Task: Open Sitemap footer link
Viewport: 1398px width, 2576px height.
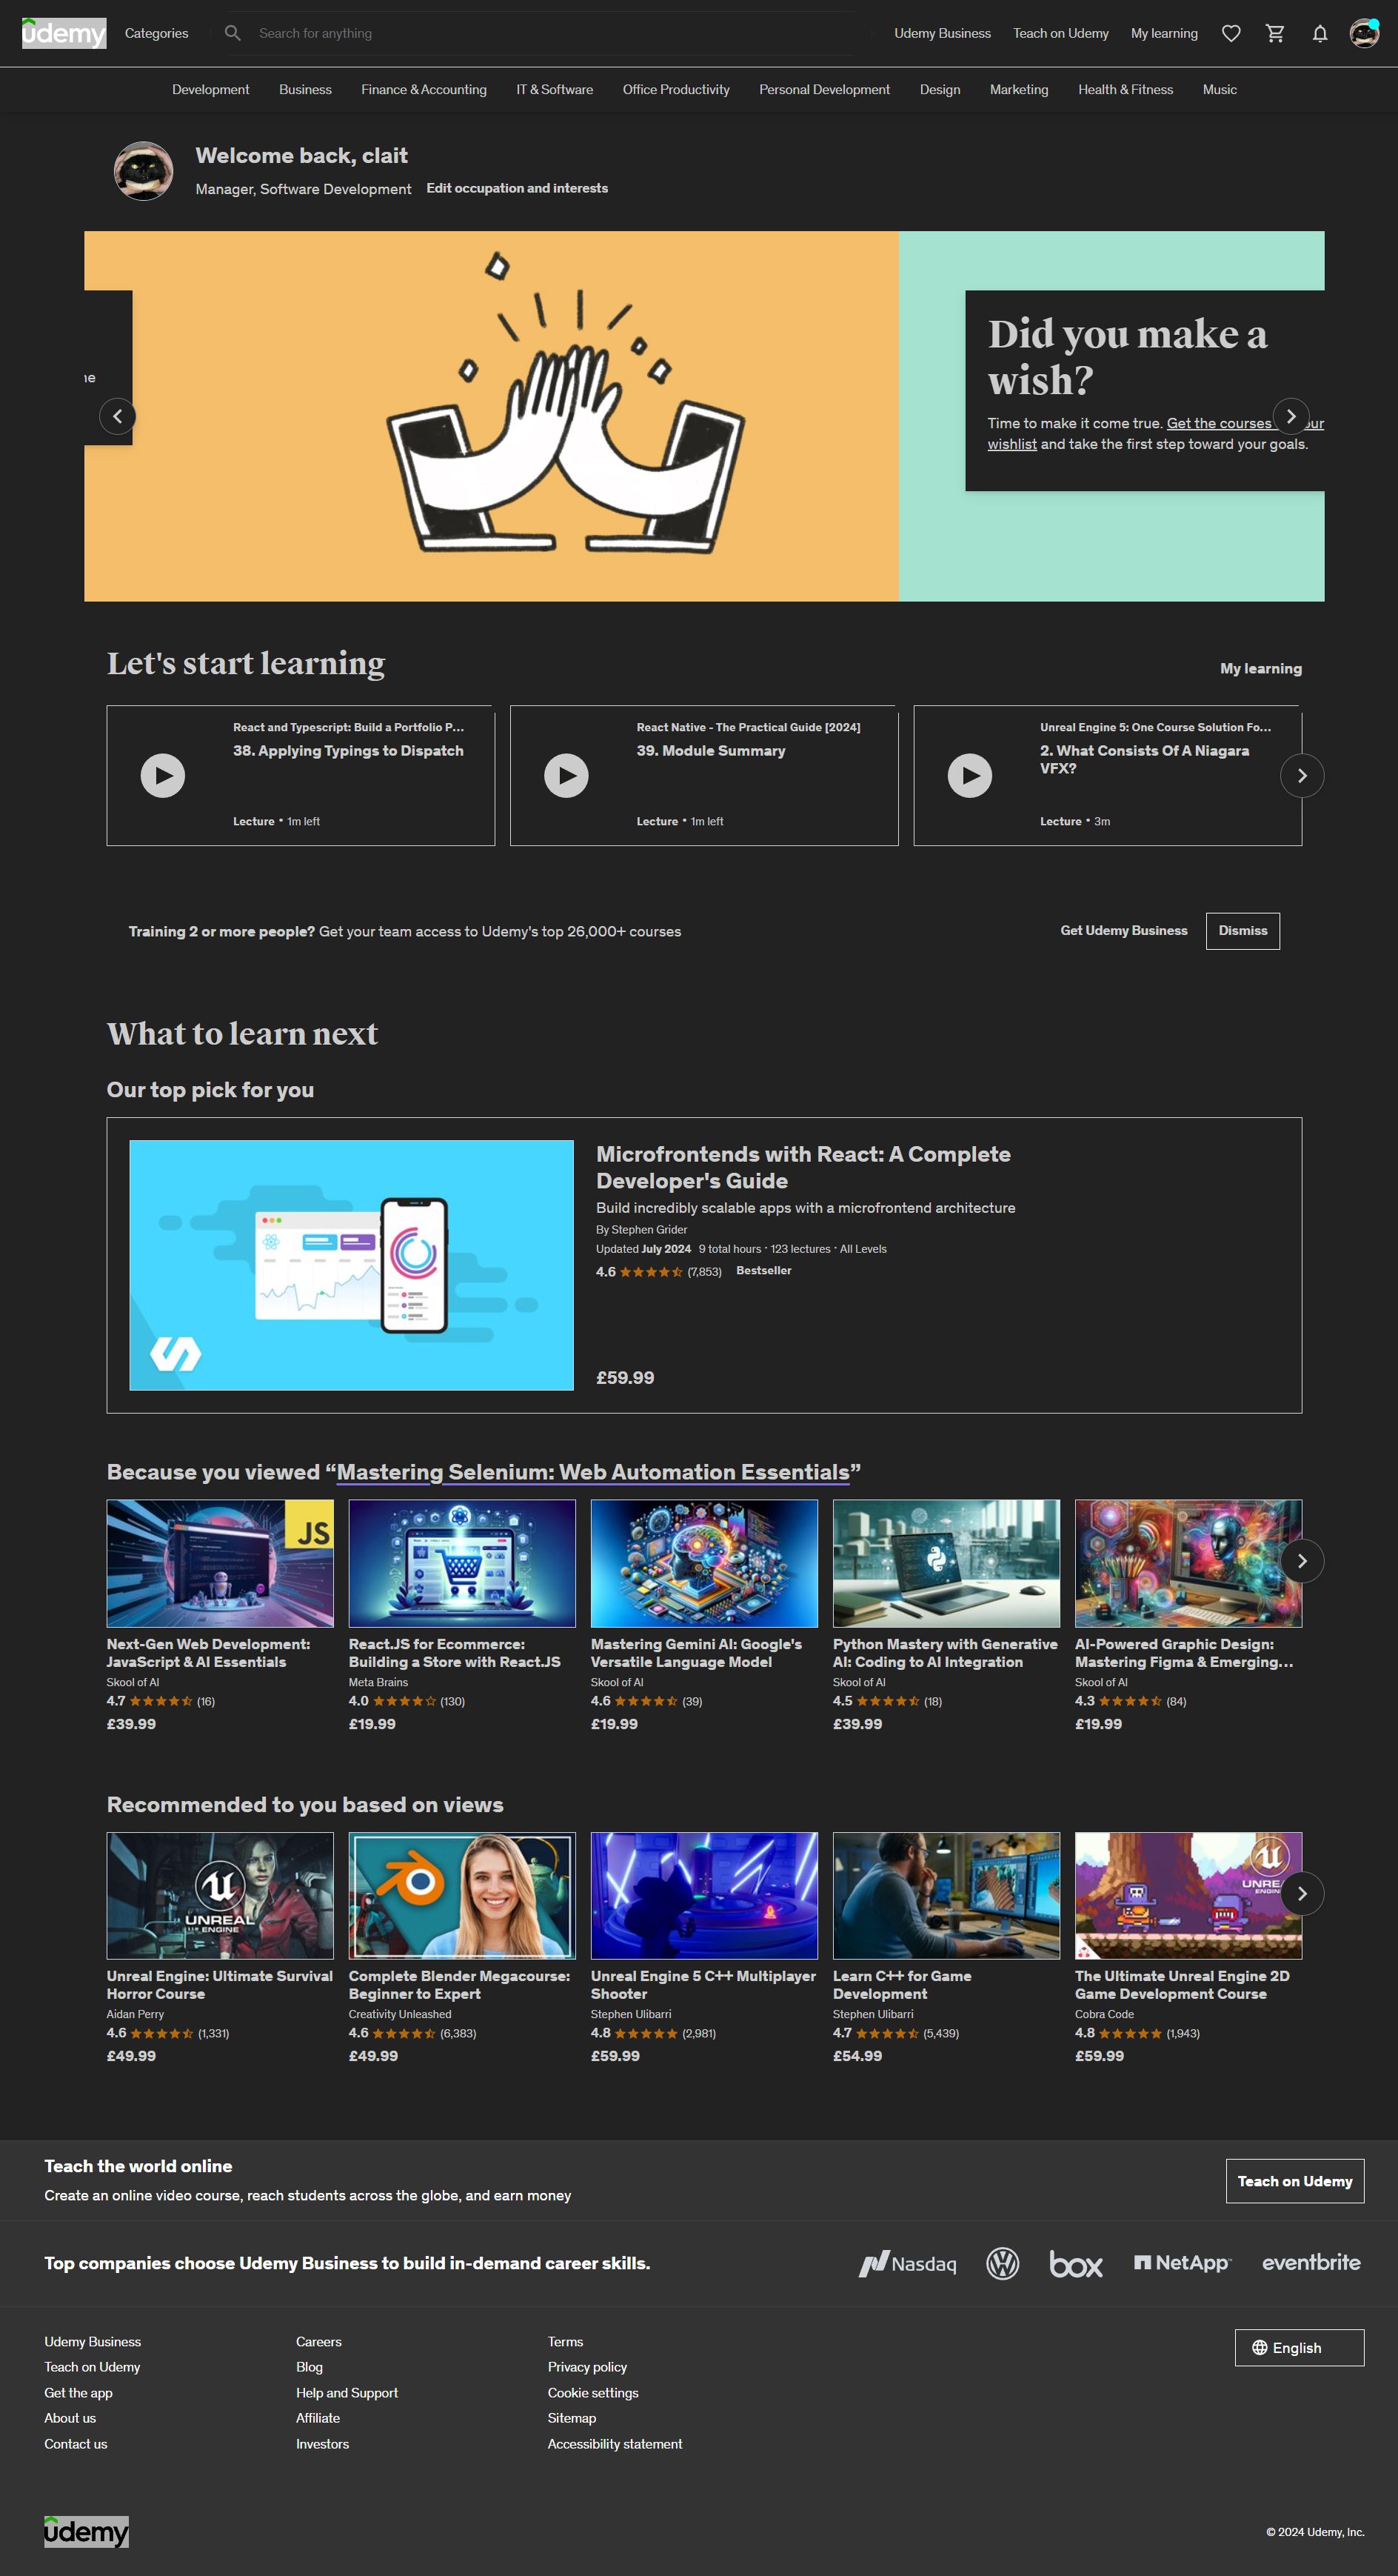Action: [x=572, y=2417]
